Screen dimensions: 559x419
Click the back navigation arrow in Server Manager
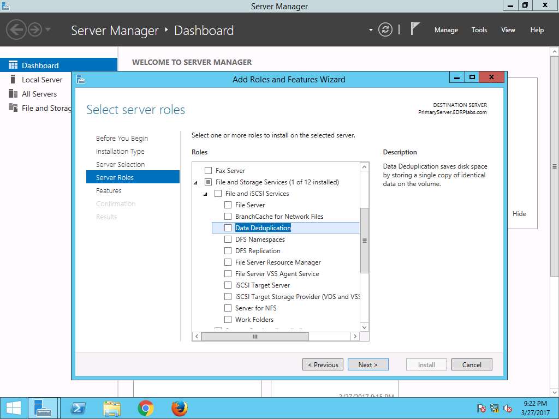click(16, 29)
